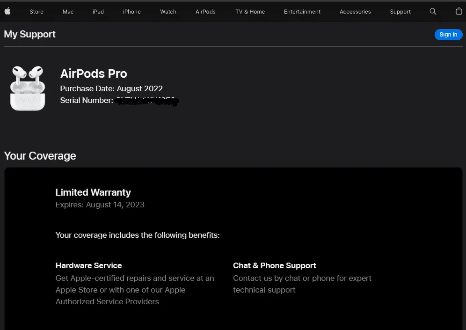Click the Apple logo icon
The height and width of the screenshot is (330, 466).
(8, 11)
